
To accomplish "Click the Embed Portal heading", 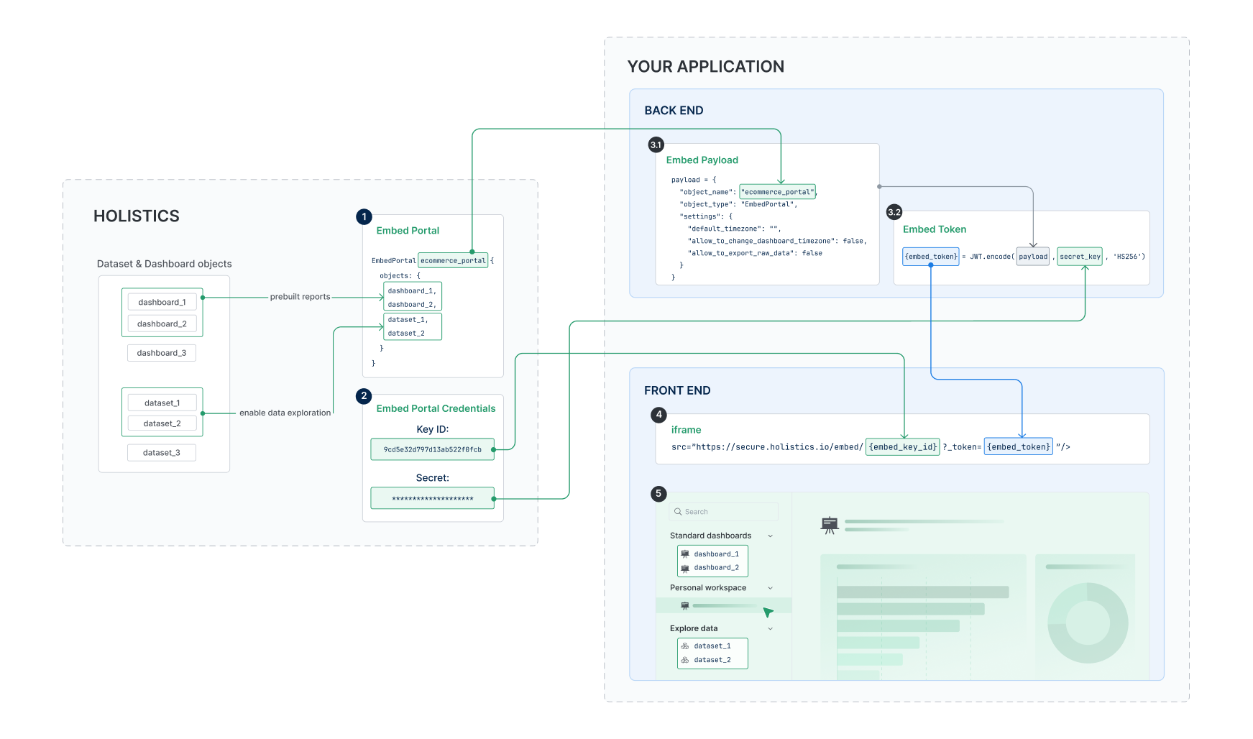I will tap(408, 231).
